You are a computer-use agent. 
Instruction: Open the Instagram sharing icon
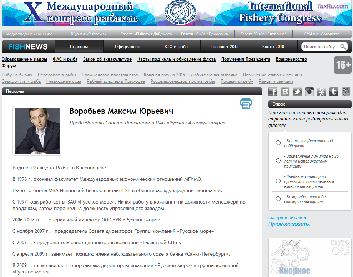point(309,92)
